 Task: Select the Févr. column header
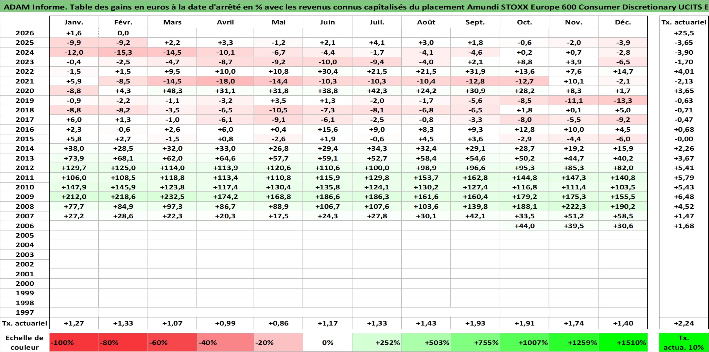pos(123,22)
